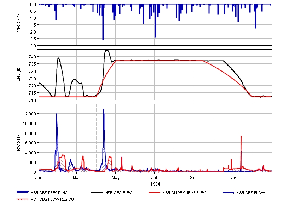
Task: Click the 740 tick label on the elevation axis
Action: 32,57
